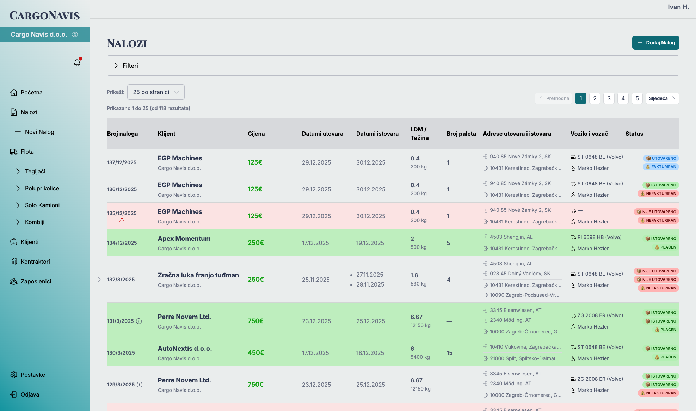The height and width of the screenshot is (411, 696).
Task: Click the warning triangle on order 135/12/2025
Action: pos(122,220)
